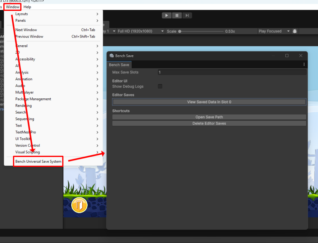Viewport: 318px width, 243px height.
Task: Expand the Audio submenu
Action: pyautogui.click(x=53, y=86)
